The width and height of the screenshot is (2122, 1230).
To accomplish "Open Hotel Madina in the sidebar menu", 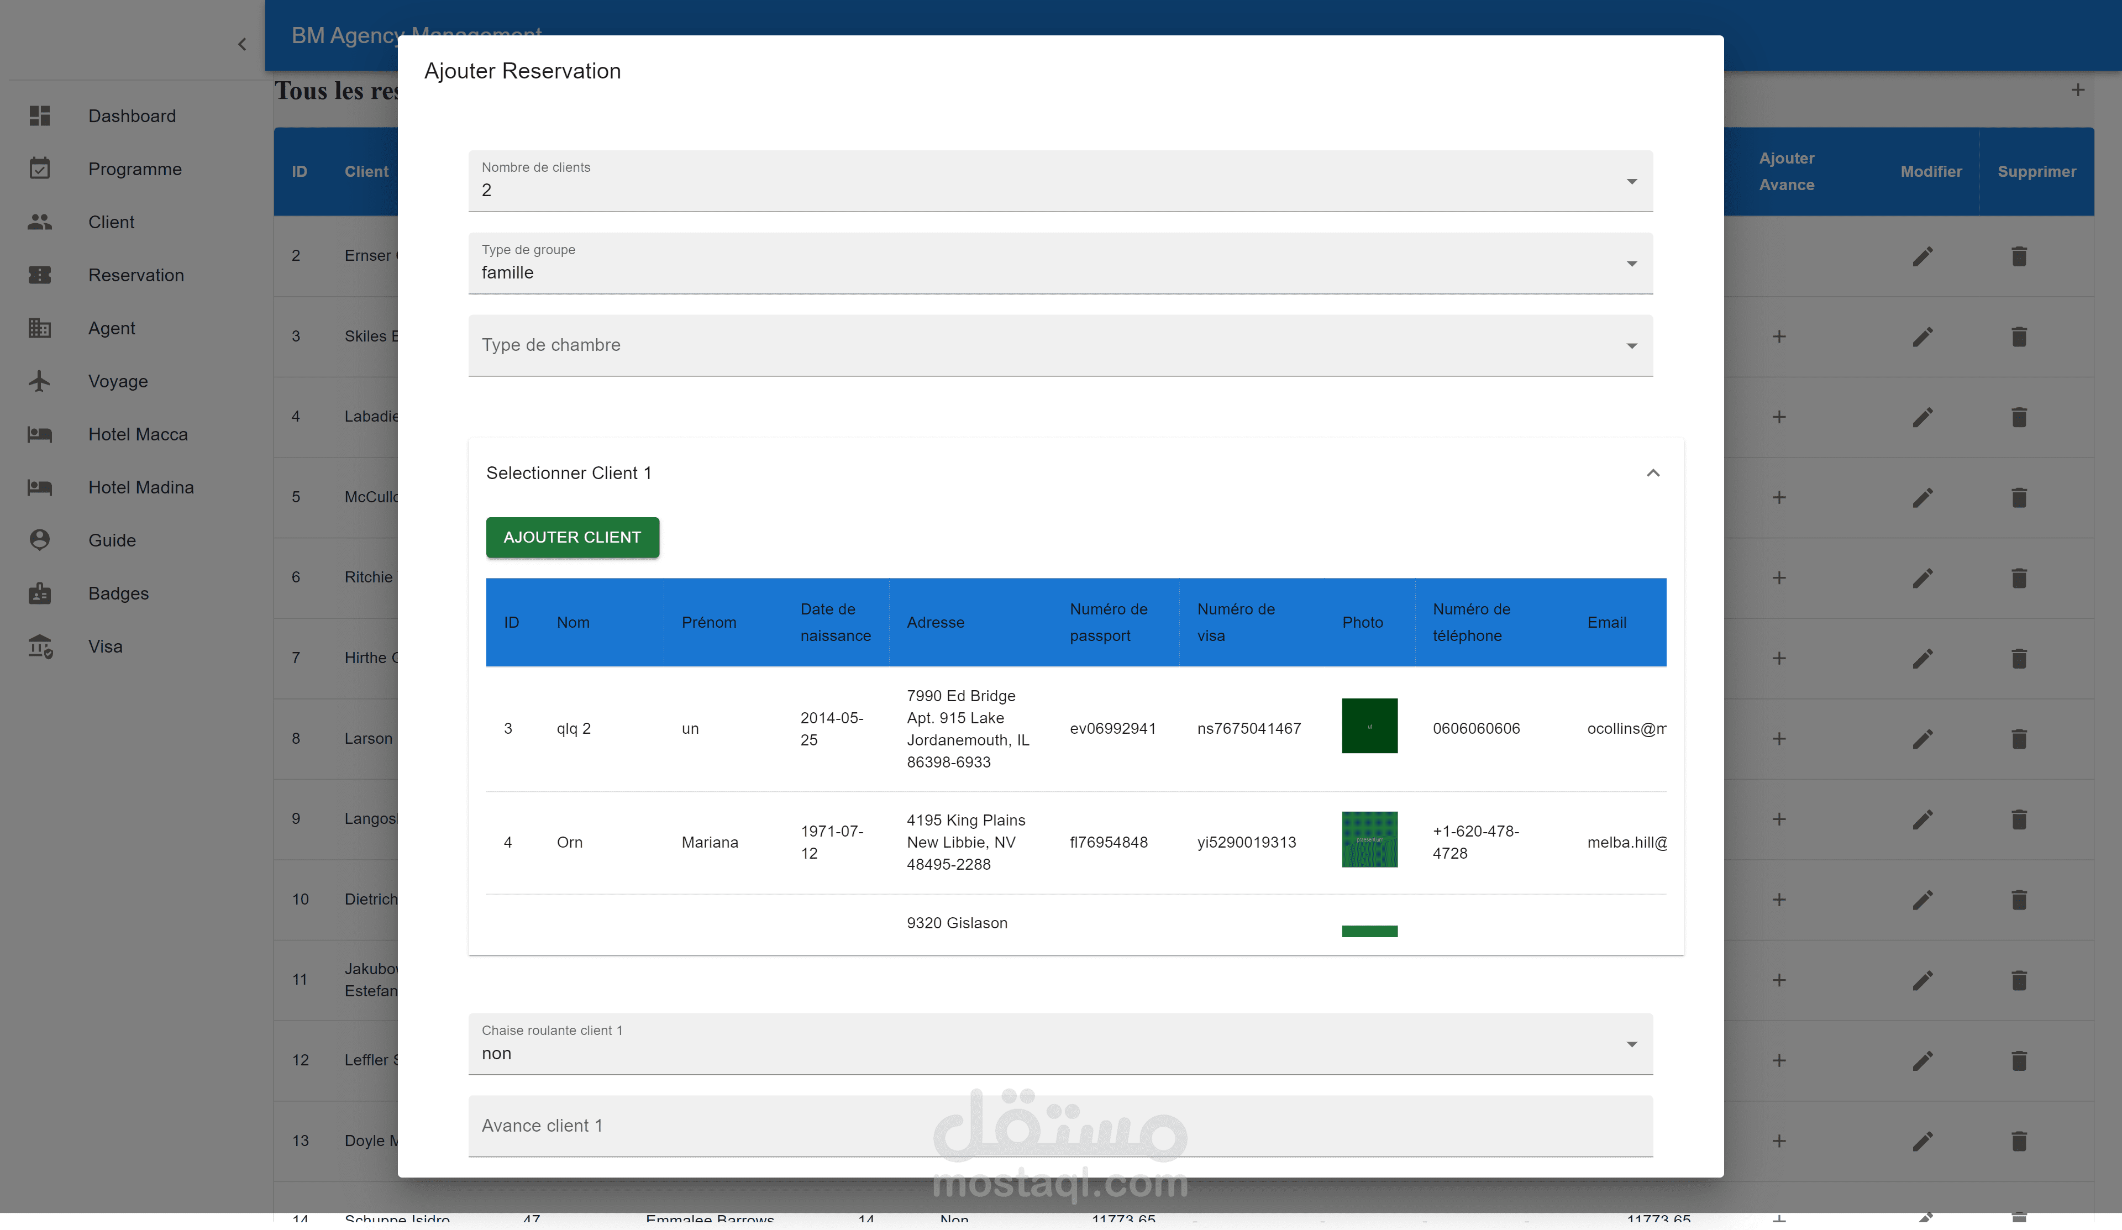I will pos(140,487).
